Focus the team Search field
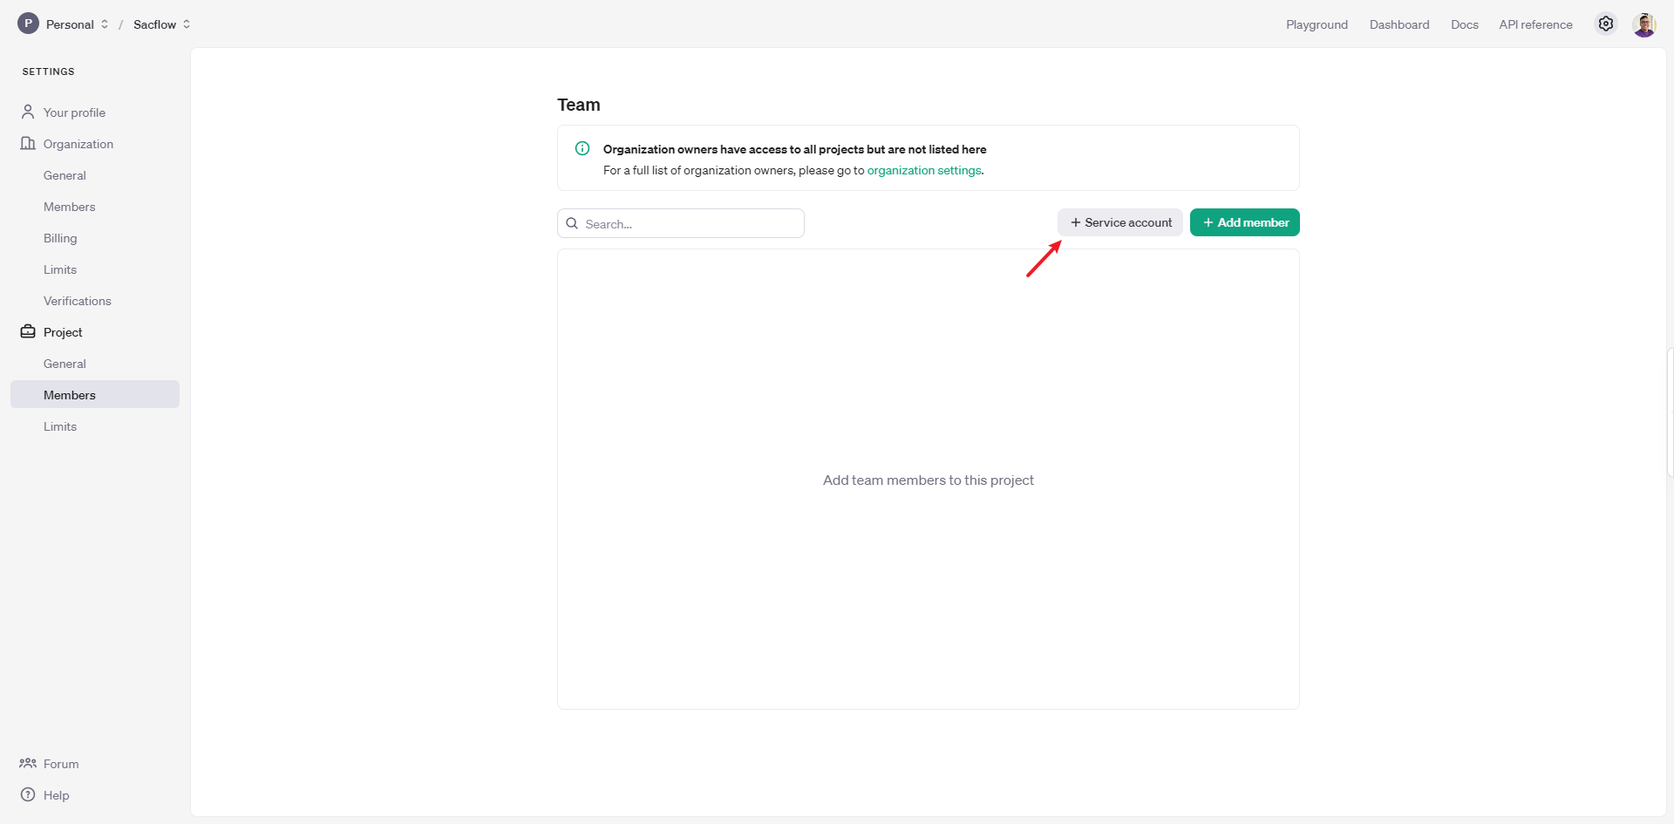The height and width of the screenshot is (824, 1674). [x=689, y=223]
